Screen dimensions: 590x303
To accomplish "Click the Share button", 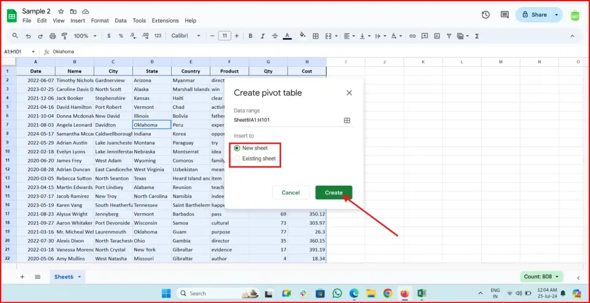I will (534, 14).
